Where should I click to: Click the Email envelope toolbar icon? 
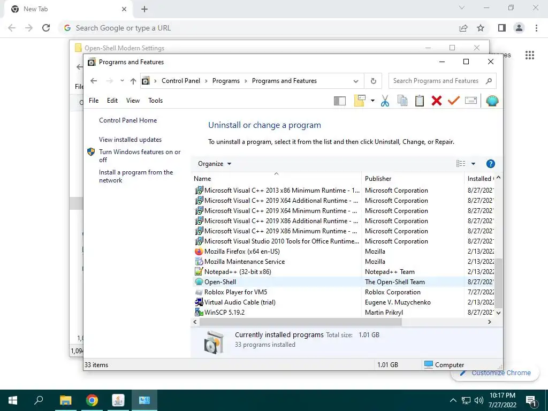[x=471, y=101]
